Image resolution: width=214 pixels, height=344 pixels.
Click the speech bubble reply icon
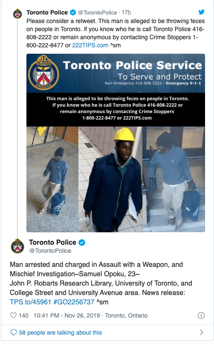point(14,332)
